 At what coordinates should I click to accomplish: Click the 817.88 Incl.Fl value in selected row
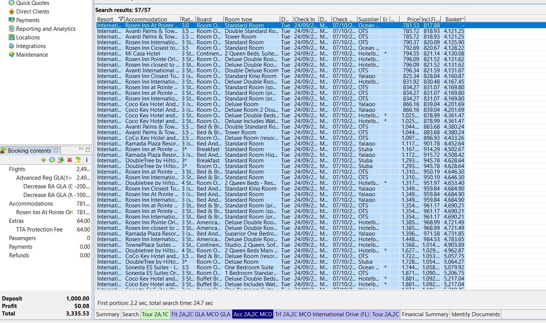pyautogui.click(x=432, y=26)
